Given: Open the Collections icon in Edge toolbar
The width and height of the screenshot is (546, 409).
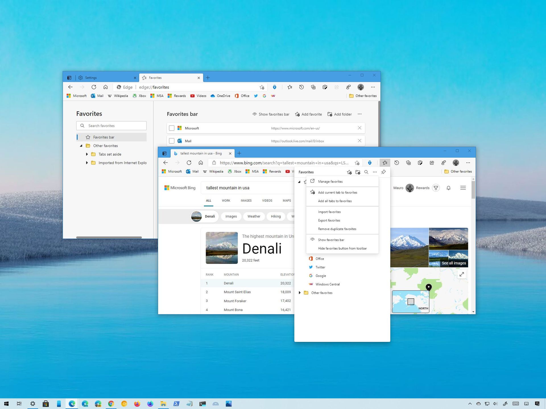Looking at the screenshot, I should click(x=408, y=162).
